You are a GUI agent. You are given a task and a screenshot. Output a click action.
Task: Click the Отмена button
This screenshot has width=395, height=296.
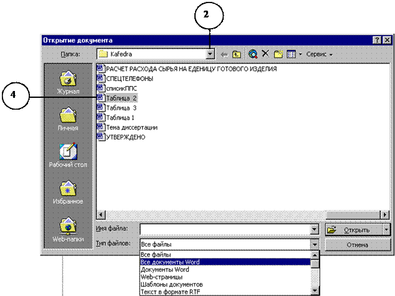pyautogui.click(x=358, y=245)
